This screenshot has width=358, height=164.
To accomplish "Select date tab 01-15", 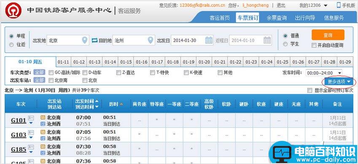I will [126, 62].
